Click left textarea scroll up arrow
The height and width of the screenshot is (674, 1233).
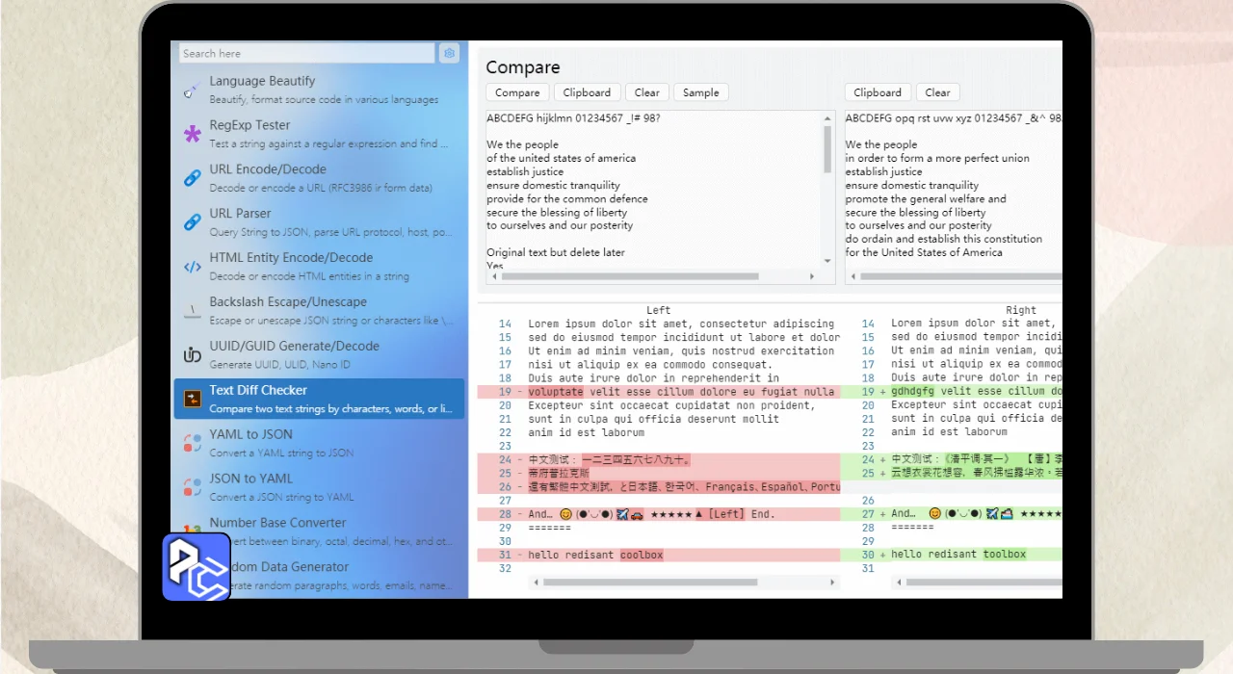point(827,118)
